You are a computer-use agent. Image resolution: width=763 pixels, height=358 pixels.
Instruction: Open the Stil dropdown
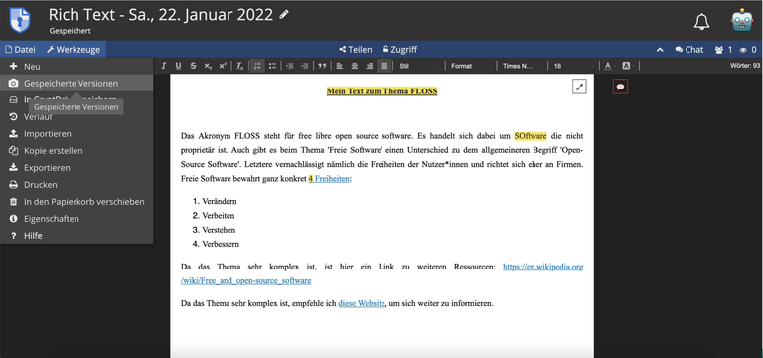420,66
